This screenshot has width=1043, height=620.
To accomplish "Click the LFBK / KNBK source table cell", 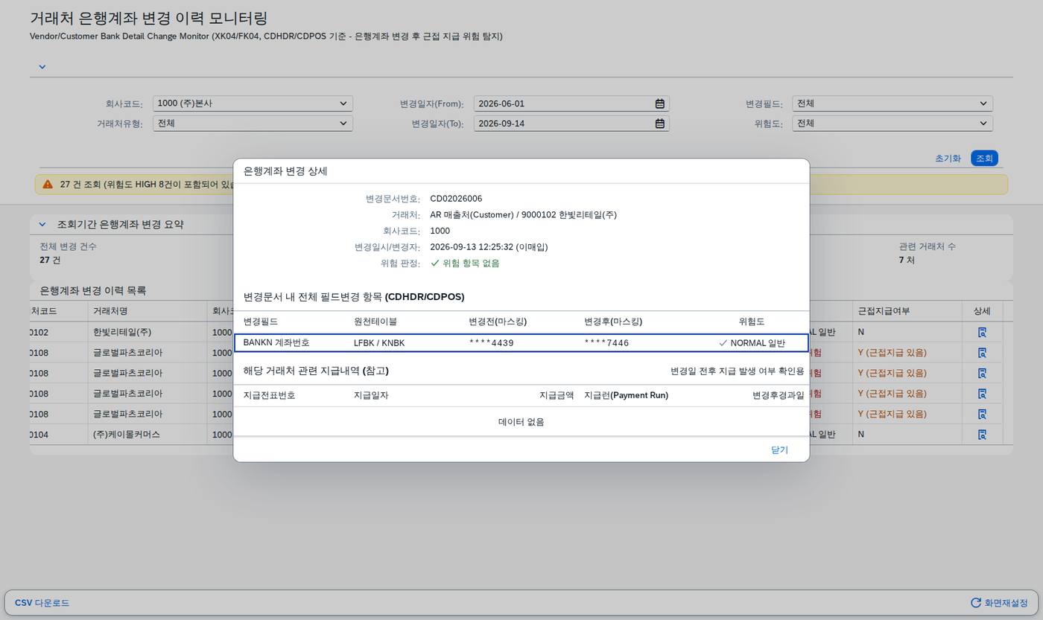I will [x=379, y=343].
